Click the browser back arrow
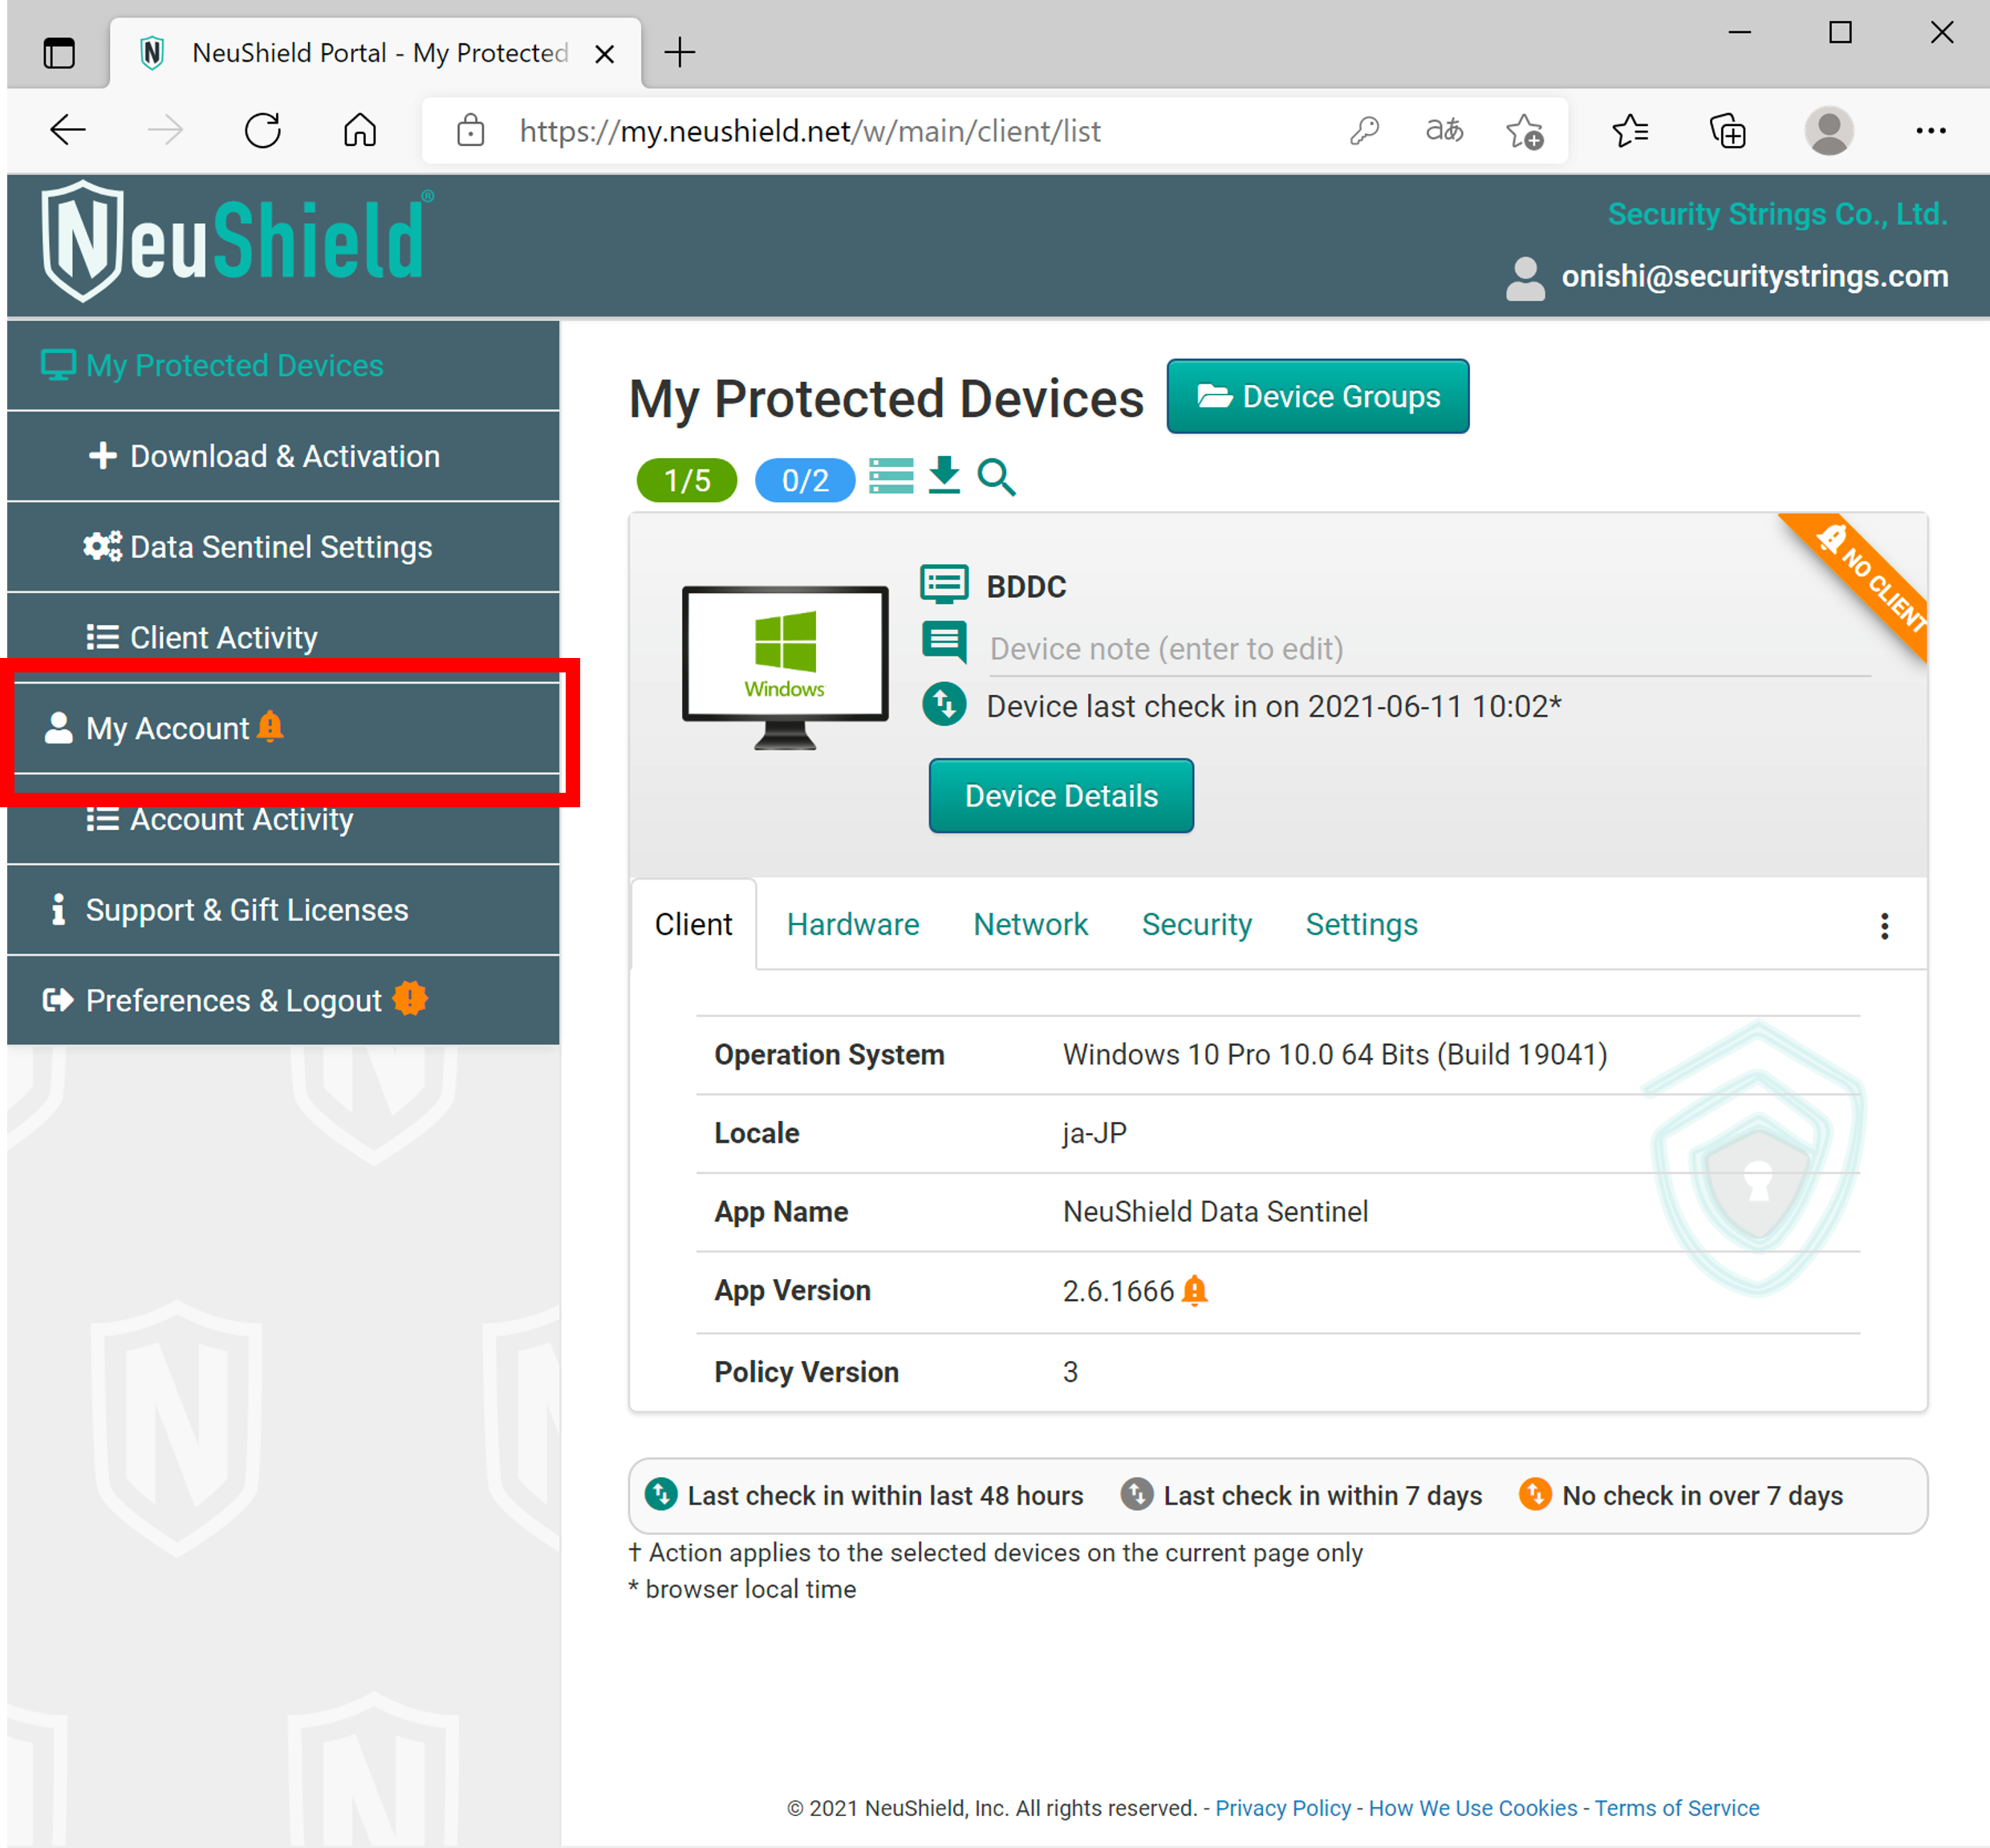This screenshot has width=1990, height=1848. (x=68, y=131)
